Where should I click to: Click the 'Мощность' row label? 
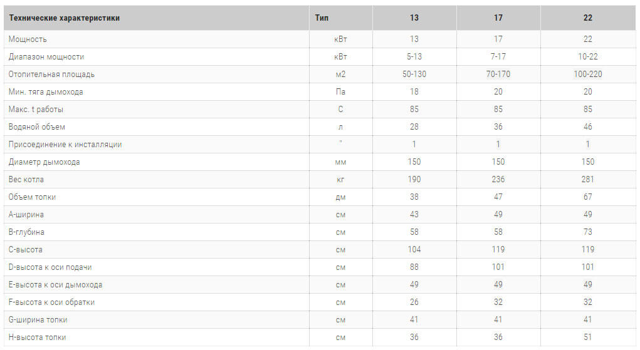[x=28, y=39]
